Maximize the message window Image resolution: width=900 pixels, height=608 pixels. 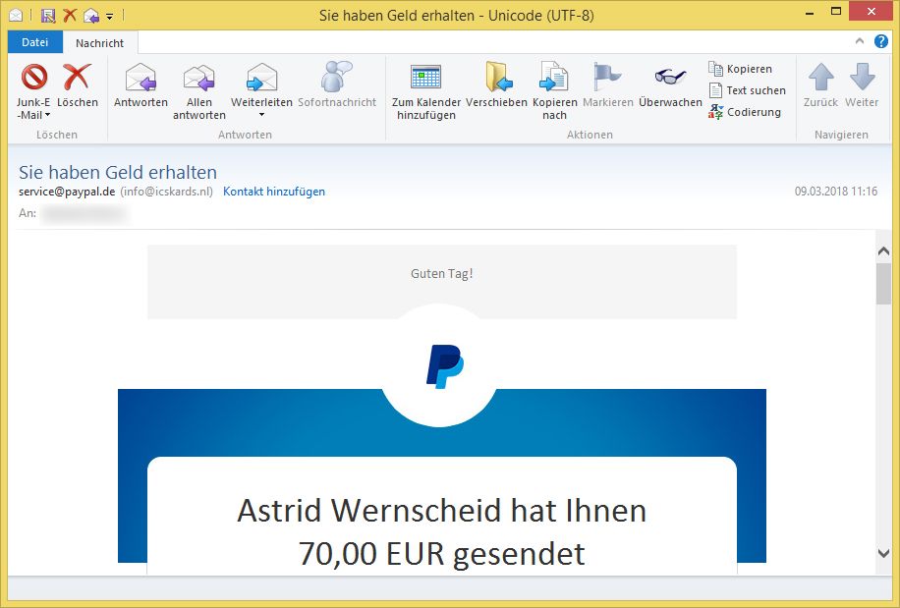tap(836, 12)
